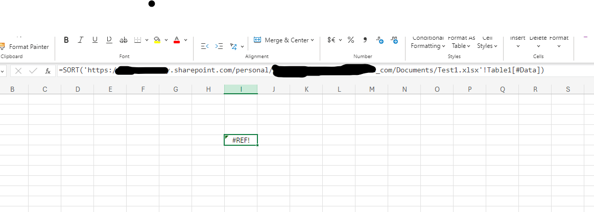
Task: Apply percent style
Action: [351, 40]
